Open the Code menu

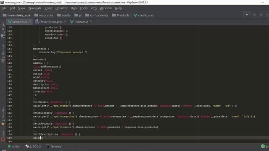click(x=49, y=8)
